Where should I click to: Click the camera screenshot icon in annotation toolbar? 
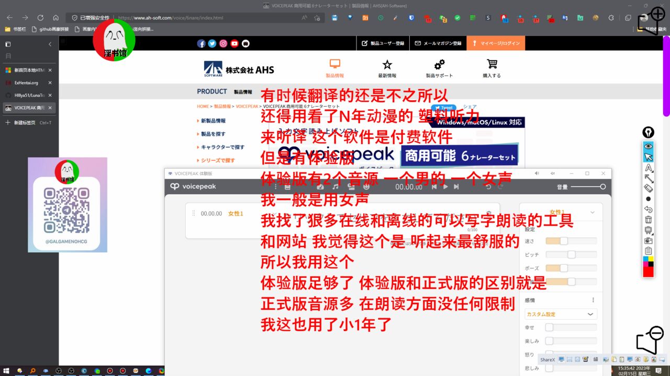coord(648,241)
